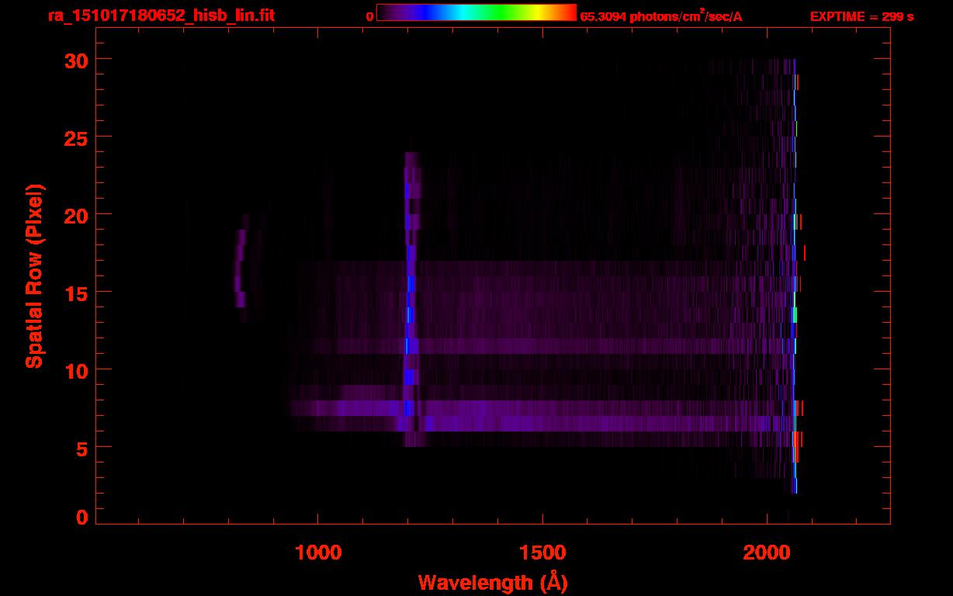The width and height of the screenshot is (953, 596).
Task: Click the filename ra_151017180652_hisb_lin.fit
Action: 160,16
